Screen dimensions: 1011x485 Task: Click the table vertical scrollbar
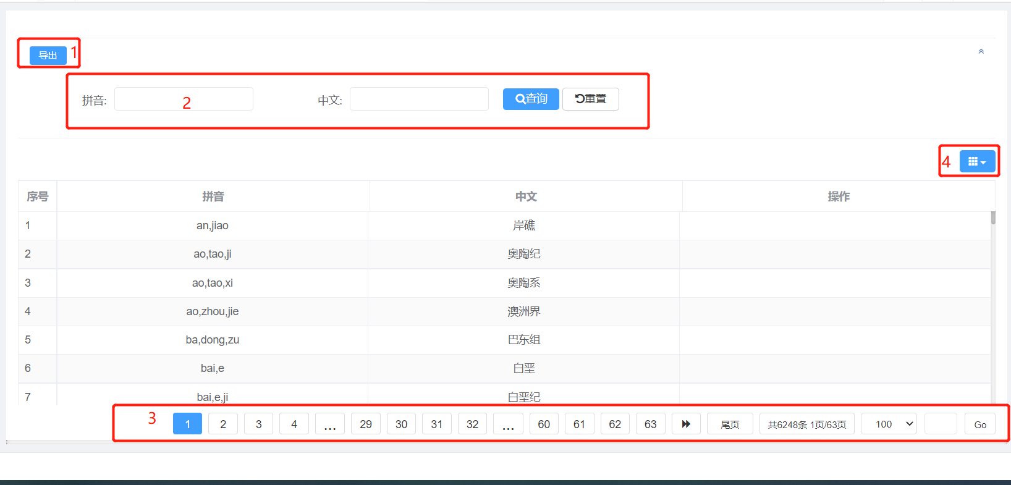pos(993,217)
